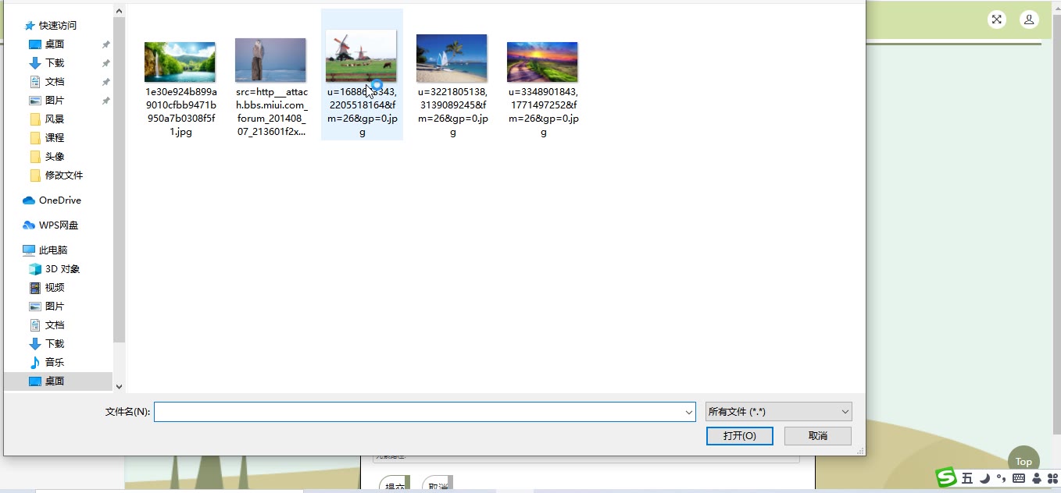Open 文档 under Quick access
This screenshot has width=1061, height=493.
coord(47,82)
